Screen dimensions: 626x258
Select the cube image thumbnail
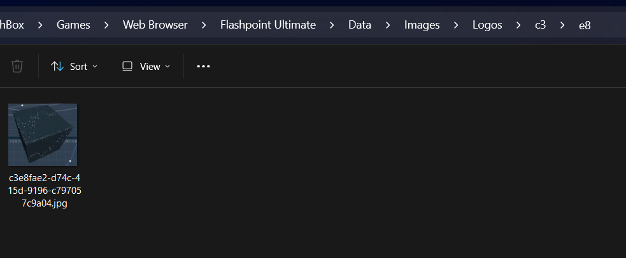[x=43, y=135]
